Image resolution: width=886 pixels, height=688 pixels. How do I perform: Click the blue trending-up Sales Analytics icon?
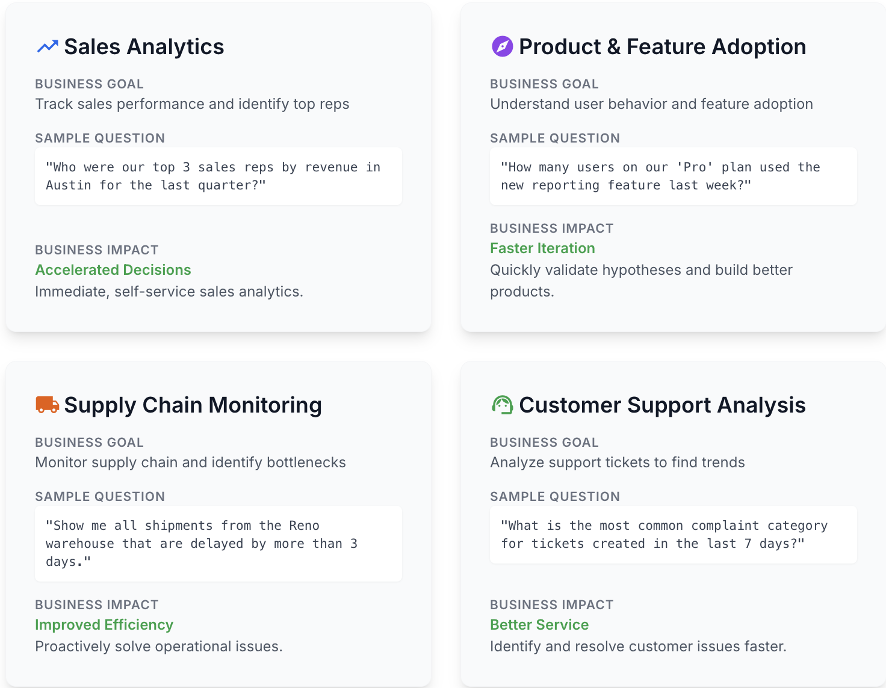pos(48,46)
